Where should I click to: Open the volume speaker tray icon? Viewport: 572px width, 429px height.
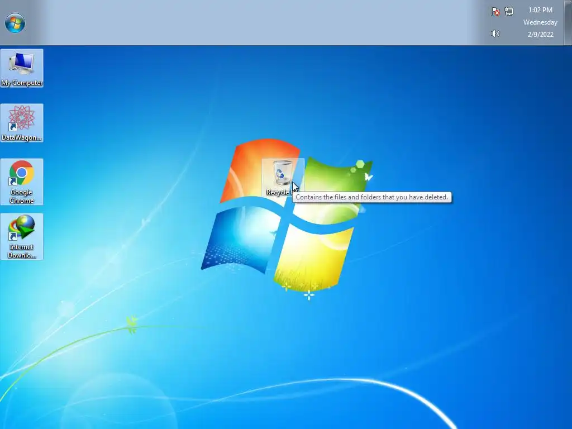tap(495, 34)
